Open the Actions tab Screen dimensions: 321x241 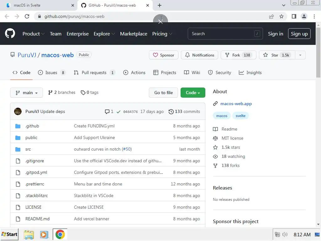click(x=134, y=72)
